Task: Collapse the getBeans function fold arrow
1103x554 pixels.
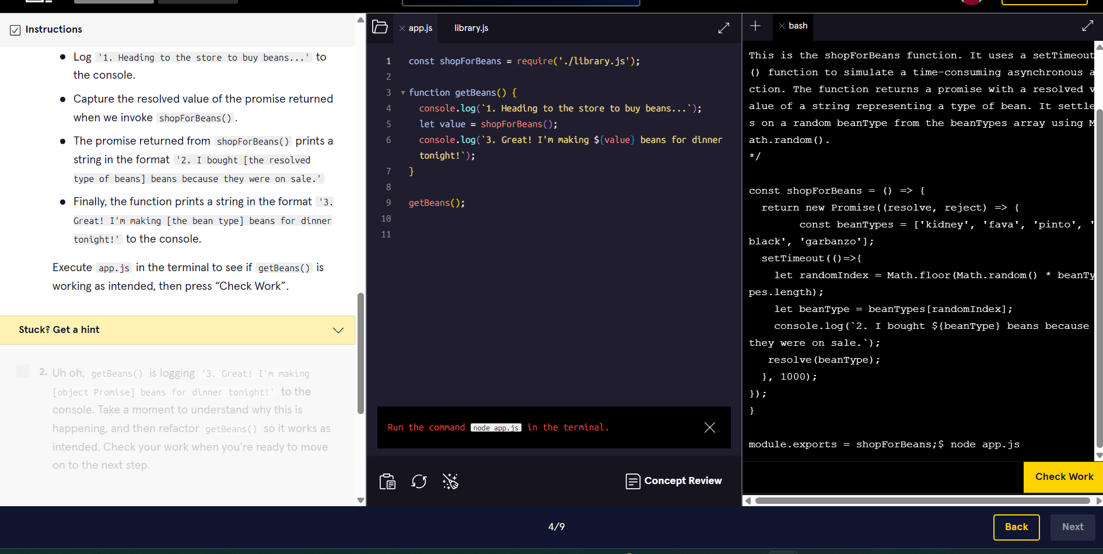Action: [402, 93]
